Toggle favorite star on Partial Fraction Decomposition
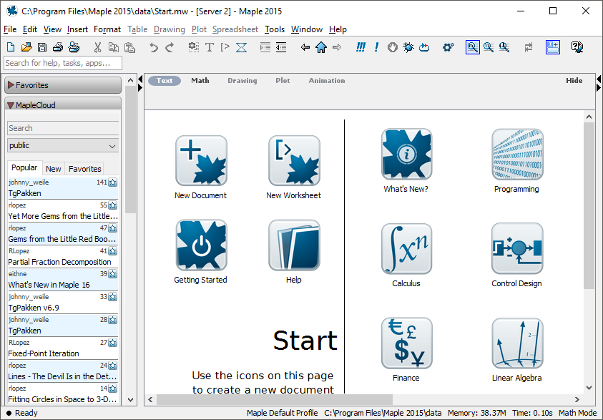The width and height of the screenshot is (603, 420). (x=113, y=251)
